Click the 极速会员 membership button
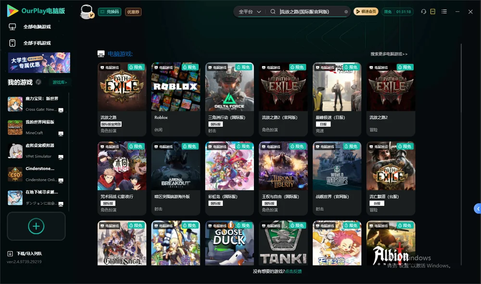 (x=366, y=12)
